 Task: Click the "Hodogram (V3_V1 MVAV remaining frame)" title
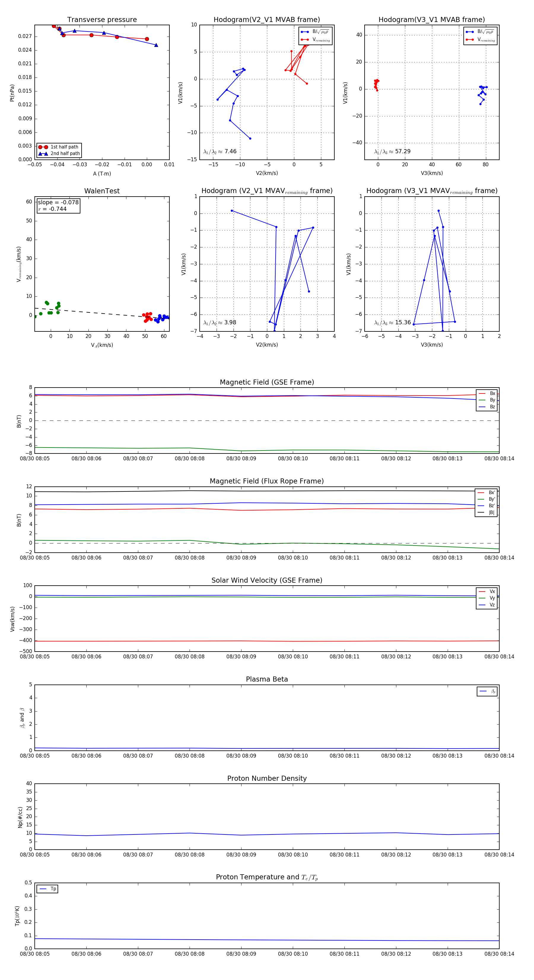click(432, 191)
